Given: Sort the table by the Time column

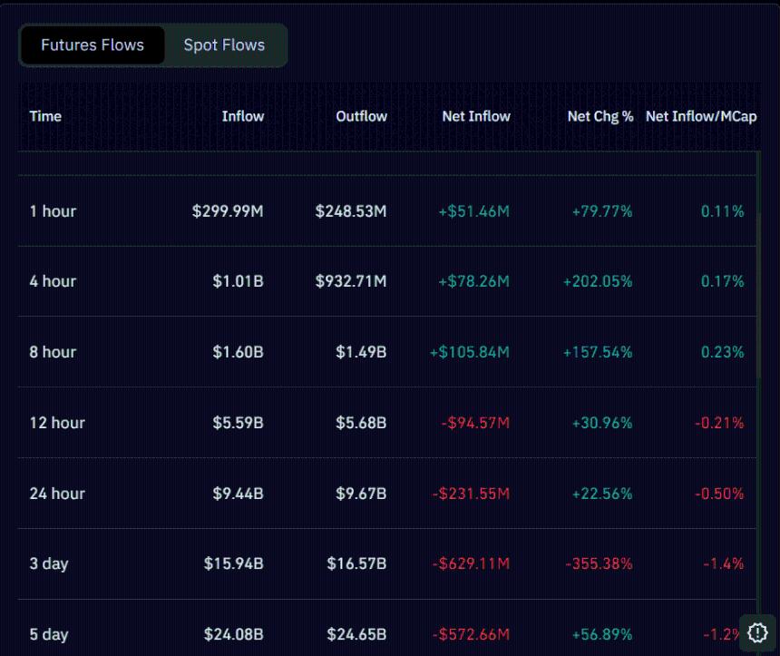Looking at the screenshot, I should click(x=46, y=116).
